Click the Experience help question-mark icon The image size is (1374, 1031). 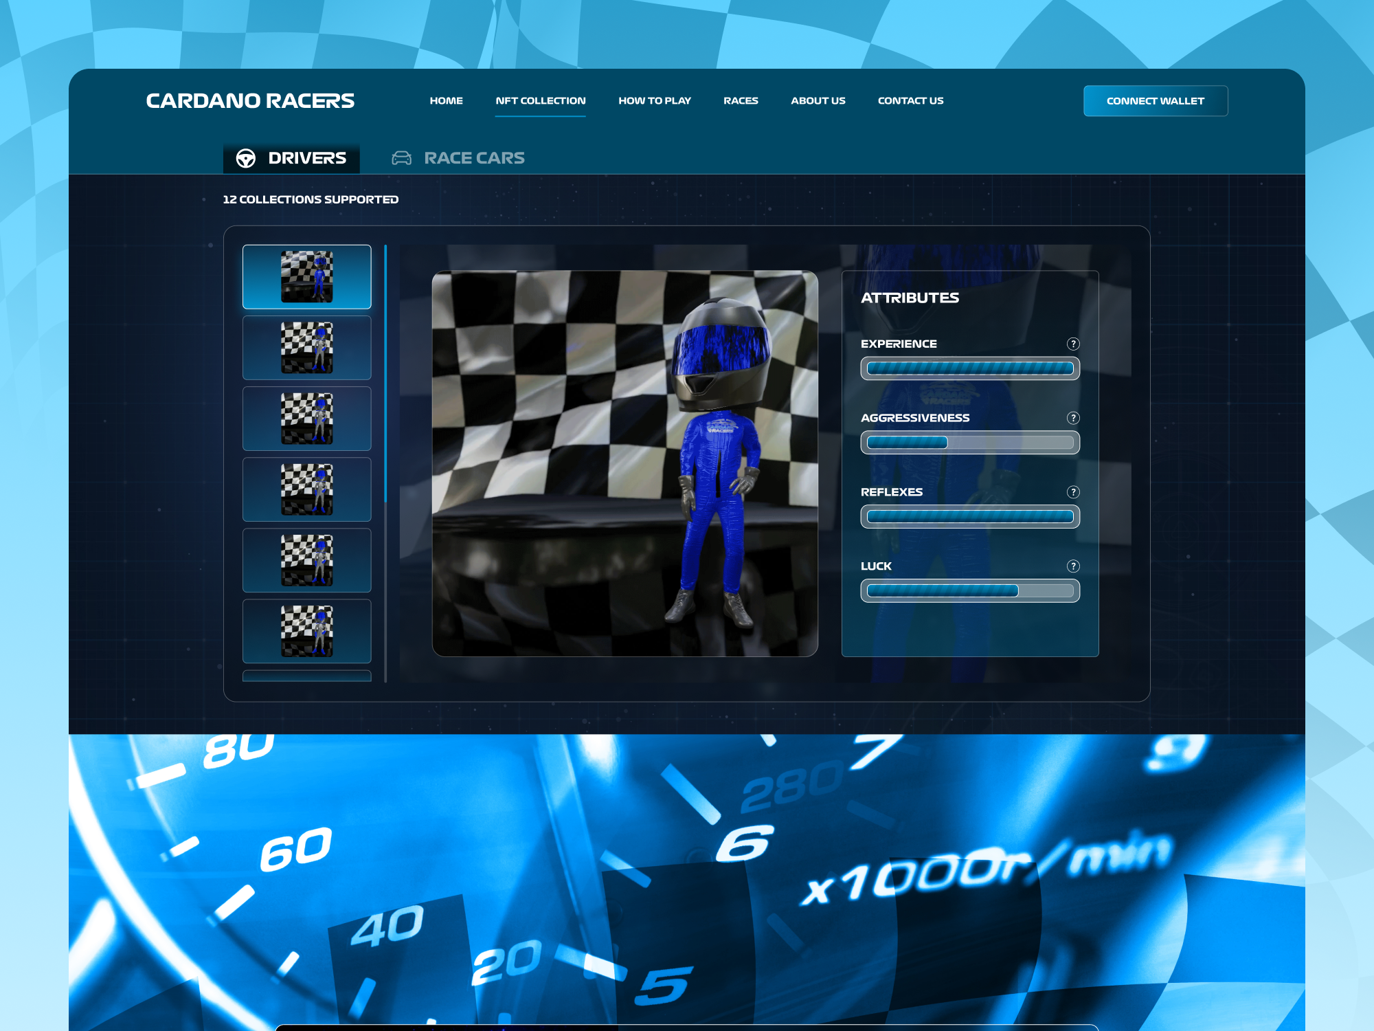(x=1072, y=344)
